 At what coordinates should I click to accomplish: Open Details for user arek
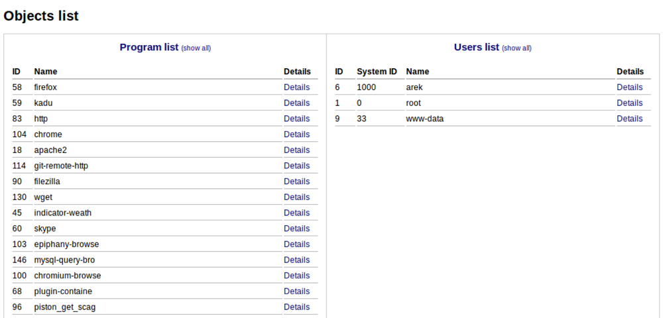pyautogui.click(x=629, y=87)
